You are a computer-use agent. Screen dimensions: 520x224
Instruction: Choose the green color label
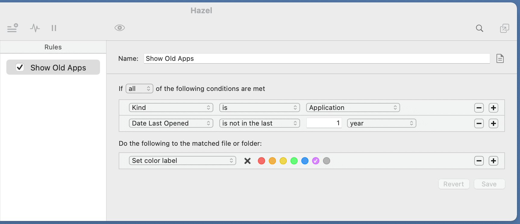pyautogui.click(x=294, y=161)
